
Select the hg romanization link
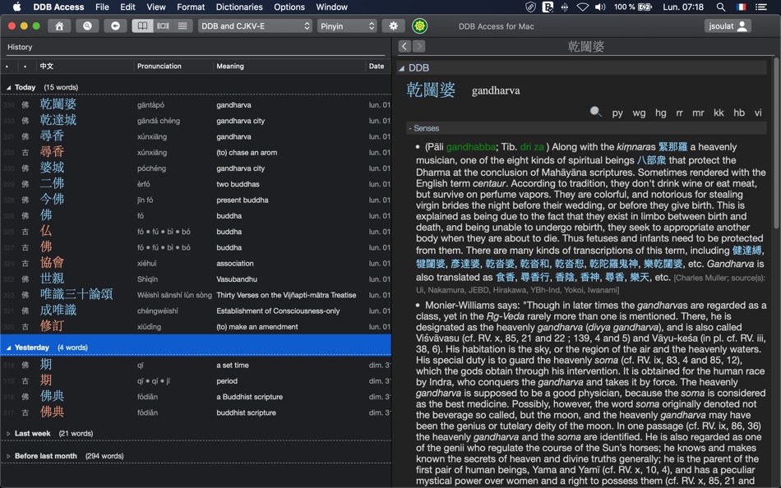point(660,113)
